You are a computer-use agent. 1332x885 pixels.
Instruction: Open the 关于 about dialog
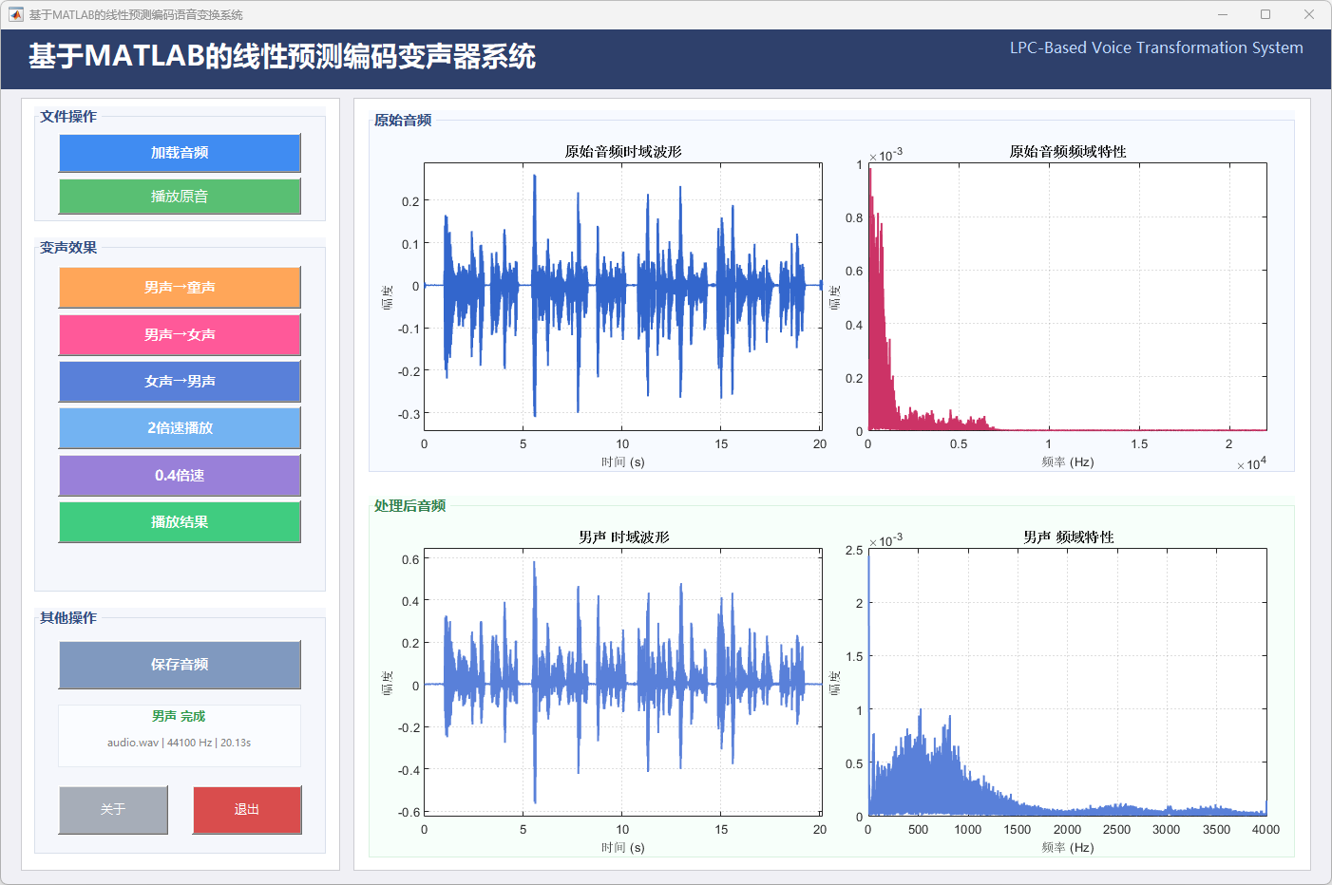tap(113, 810)
